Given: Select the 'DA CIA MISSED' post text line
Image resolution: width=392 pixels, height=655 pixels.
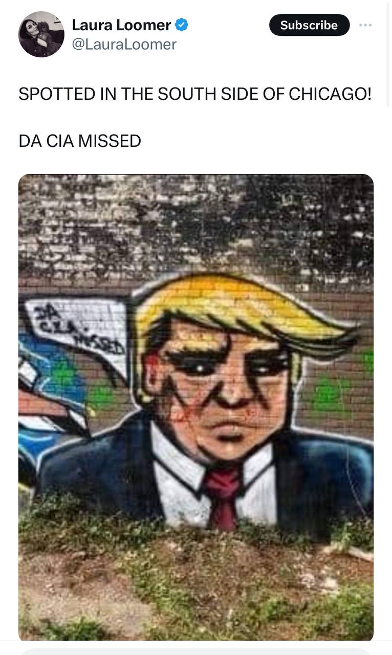Looking at the screenshot, I should pos(80,141).
